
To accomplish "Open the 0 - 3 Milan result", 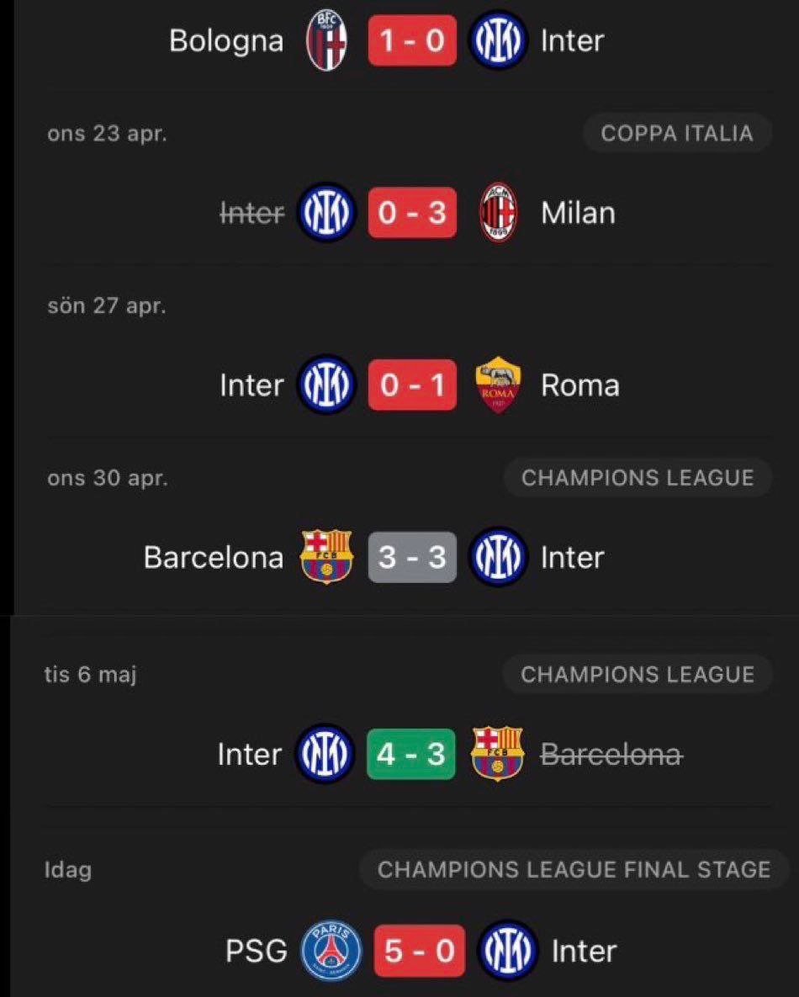I will pyautogui.click(x=412, y=213).
